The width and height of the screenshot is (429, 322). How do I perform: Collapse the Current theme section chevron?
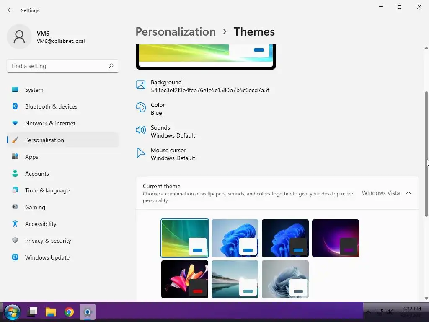pos(408,193)
